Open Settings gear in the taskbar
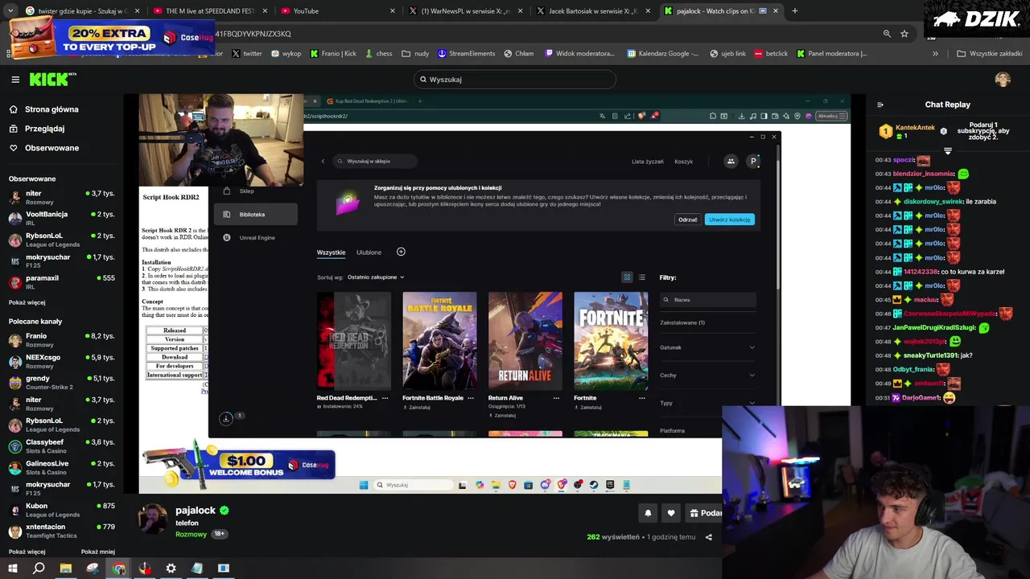This screenshot has height=579, width=1030. click(171, 569)
